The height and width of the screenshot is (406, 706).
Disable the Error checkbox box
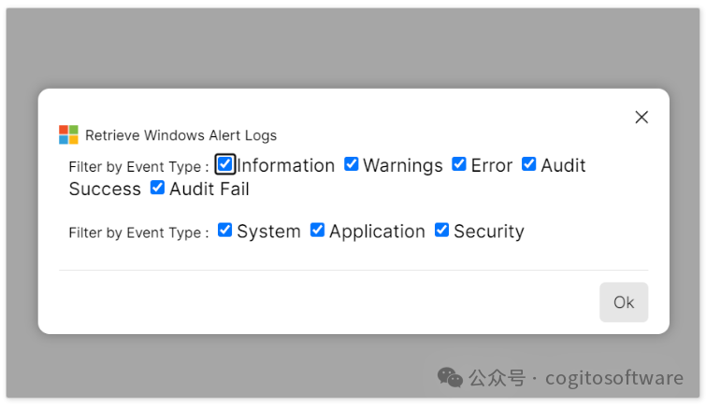pyautogui.click(x=459, y=164)
